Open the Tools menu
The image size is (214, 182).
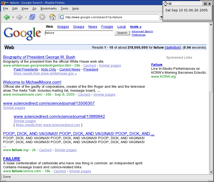coord(64,8)
